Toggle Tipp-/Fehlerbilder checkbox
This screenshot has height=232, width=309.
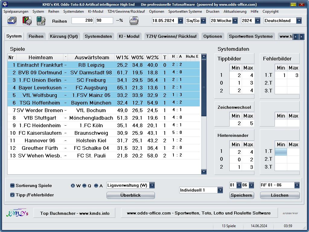click(12, 195)
